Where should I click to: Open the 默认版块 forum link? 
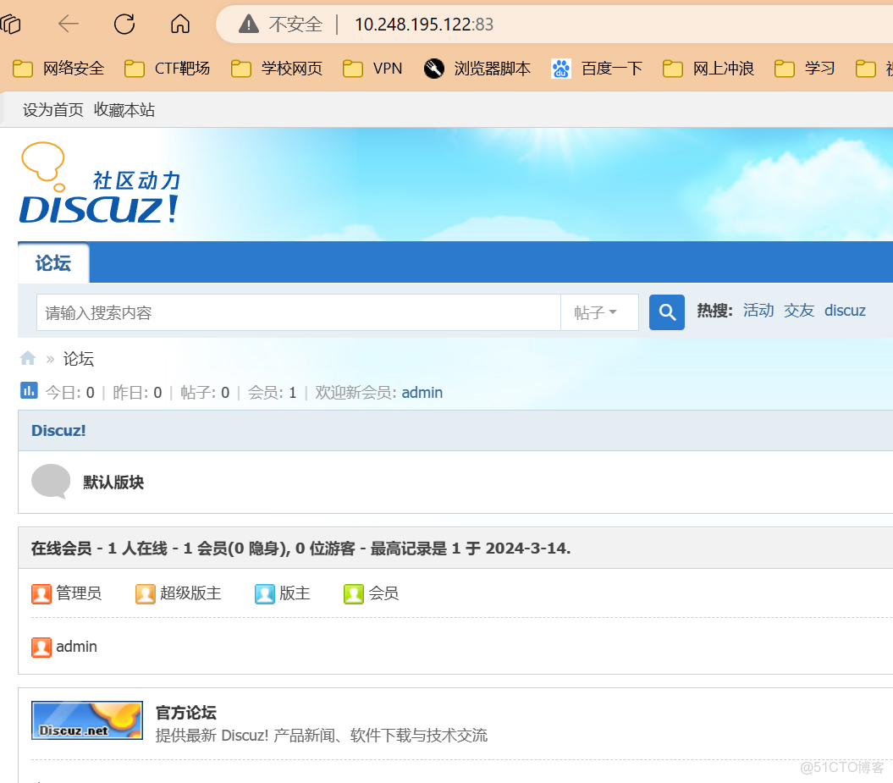(x=113, y=482)
